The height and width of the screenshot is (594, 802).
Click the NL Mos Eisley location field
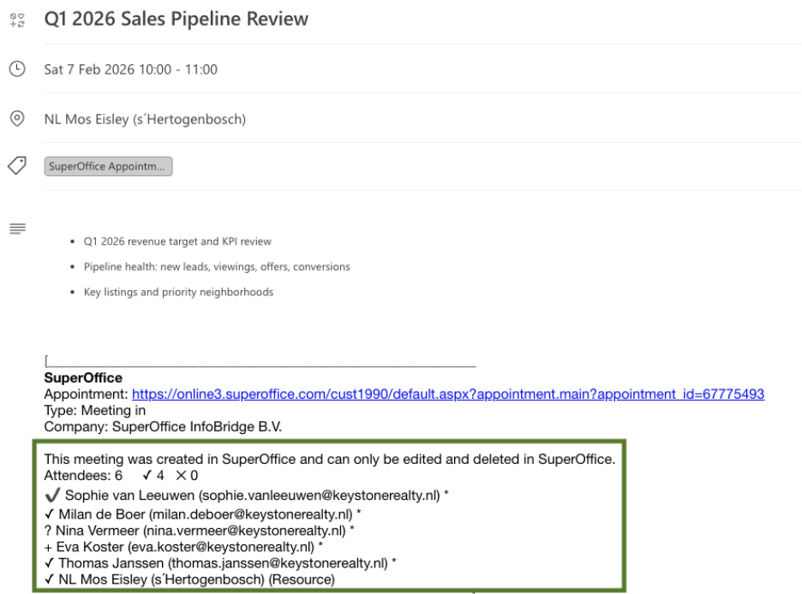tap(145, 119)
